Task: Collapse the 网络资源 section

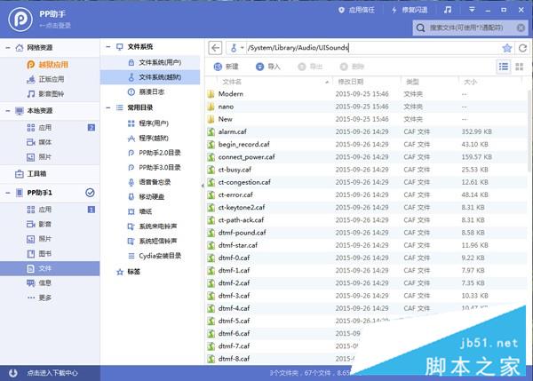Action: 7,48
